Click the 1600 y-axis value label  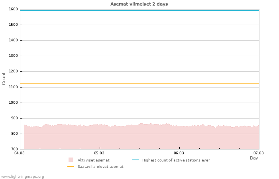[13, 9]
